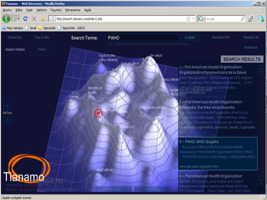Viewport: 267px width, 200px height.
Task: Increase detail with the plus button
Action: [x=8, y=106]
